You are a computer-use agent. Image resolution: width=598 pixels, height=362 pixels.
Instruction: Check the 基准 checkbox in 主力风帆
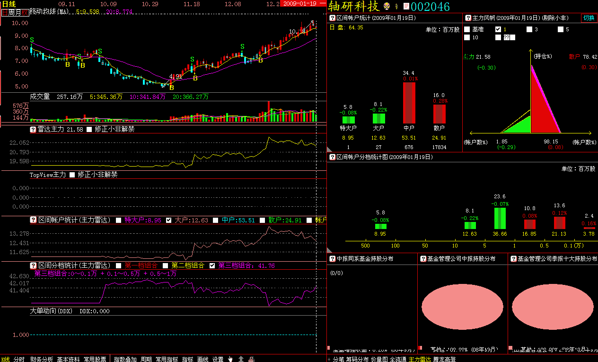click(x=467, y=29)
